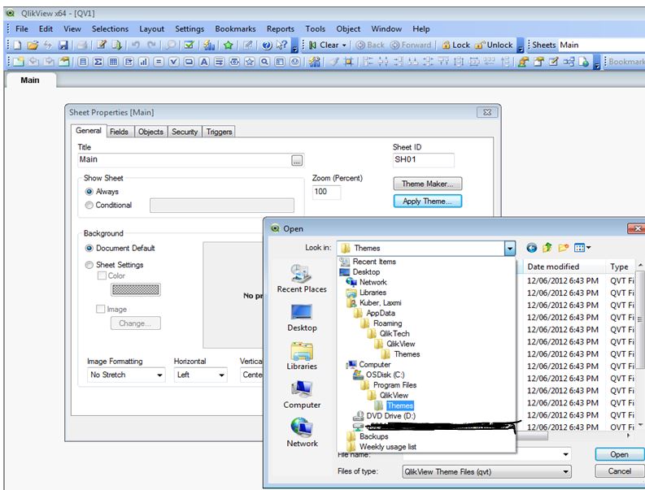This screenshot has width=645, height=490.
Task: Click the Create New Folder icon in dialog
Action: 564,248
